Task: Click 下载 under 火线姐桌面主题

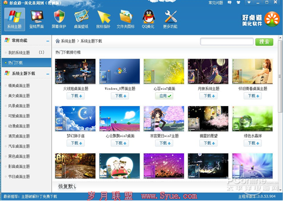Action: click(76, 96)
